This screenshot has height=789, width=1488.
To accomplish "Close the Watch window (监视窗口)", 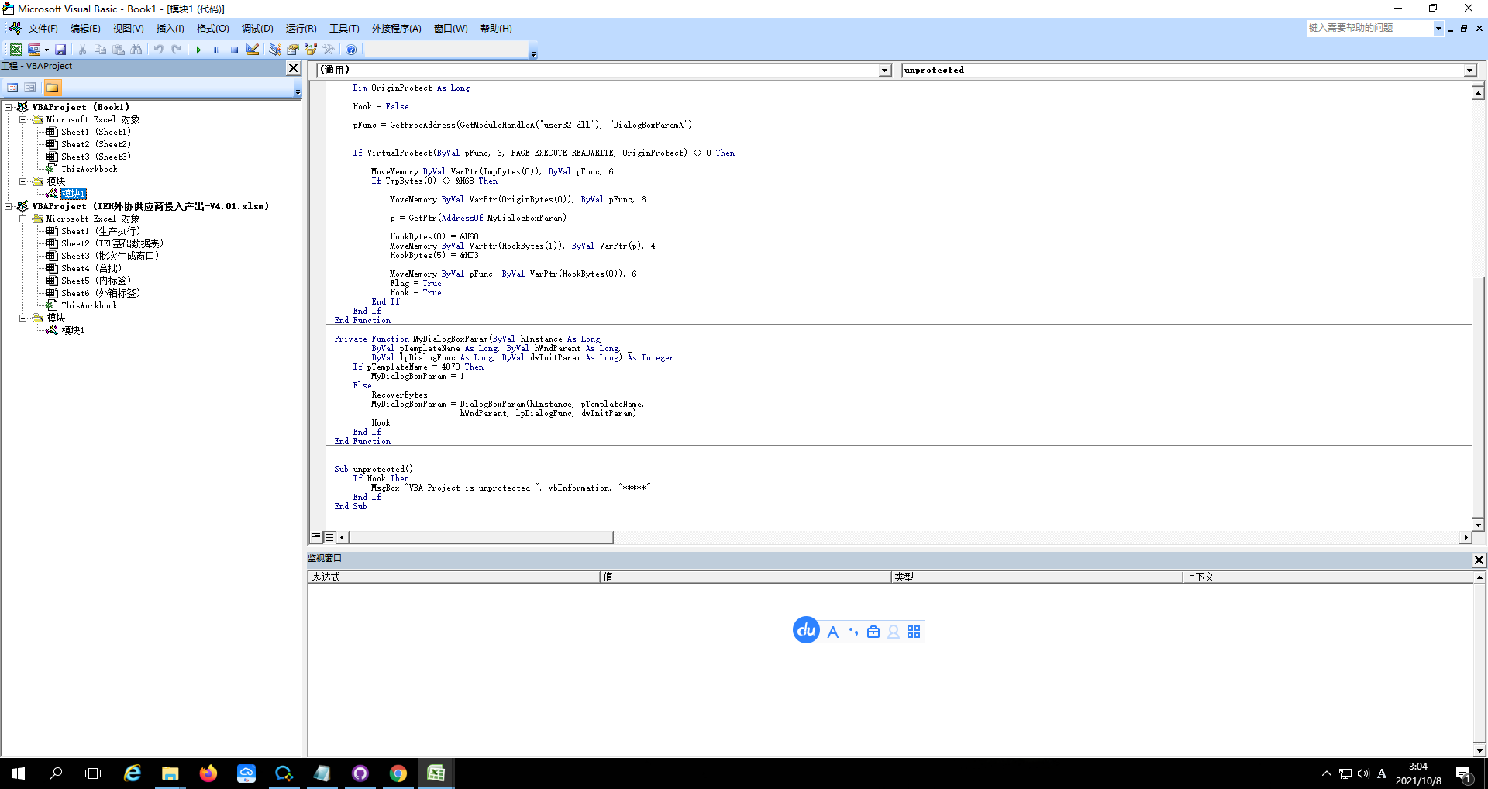I will click(1479, 560).
